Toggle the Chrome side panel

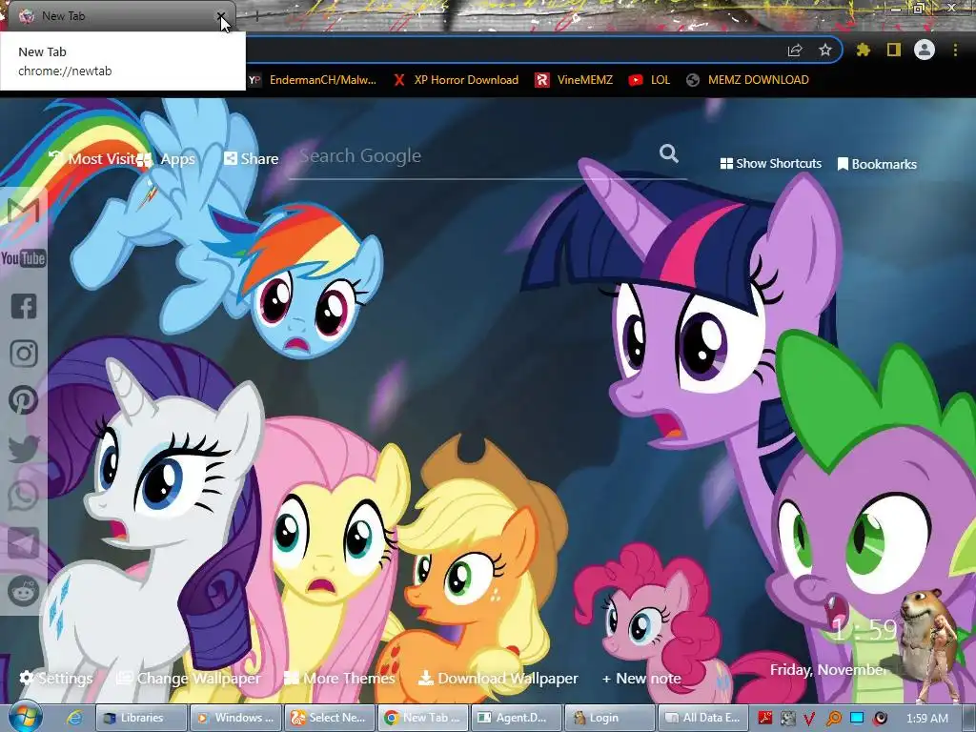point(894,50)
